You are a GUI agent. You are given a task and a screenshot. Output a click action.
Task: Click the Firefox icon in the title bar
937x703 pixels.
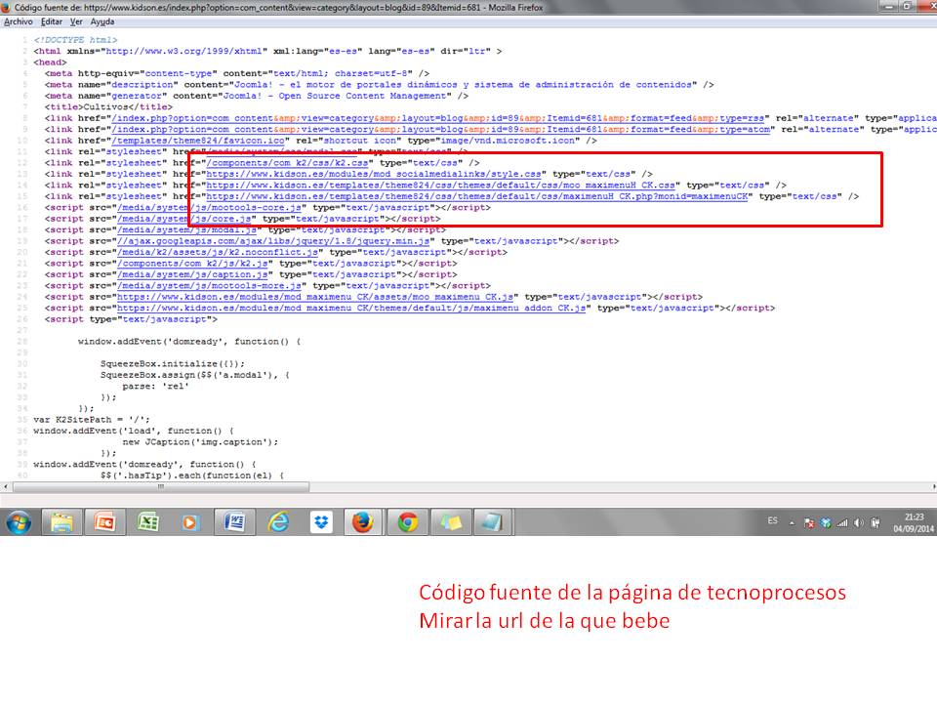coord(6,7)
